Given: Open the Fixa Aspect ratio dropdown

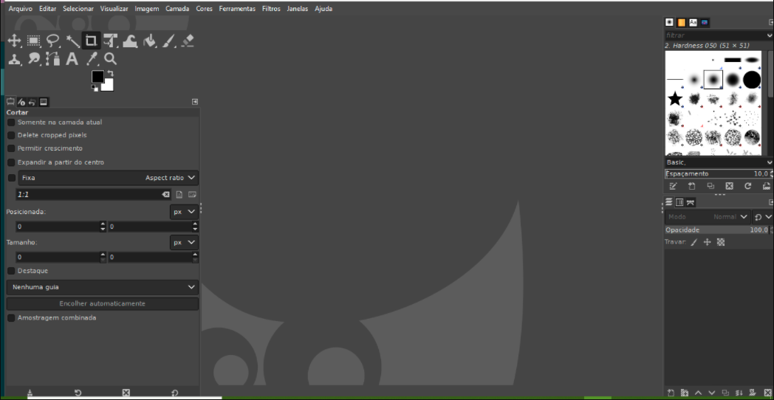Looking at the screenshot, I should (109, 178).
